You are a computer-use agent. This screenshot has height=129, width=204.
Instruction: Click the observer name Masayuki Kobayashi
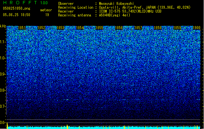point(116,4)
